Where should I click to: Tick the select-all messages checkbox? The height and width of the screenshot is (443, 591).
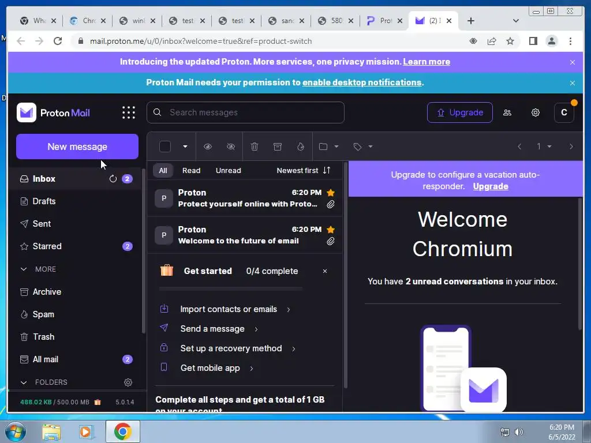point(165,147)
